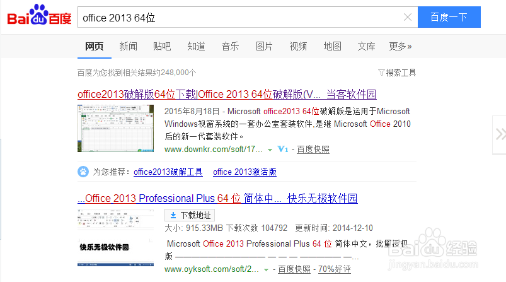
Task: Expand the 更多» menu
Action: pyautogui.click(x=400, y=47)
